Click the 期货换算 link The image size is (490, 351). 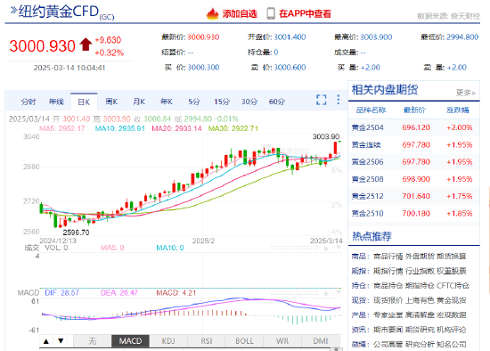pyautogui.click(x=452, y=257)
